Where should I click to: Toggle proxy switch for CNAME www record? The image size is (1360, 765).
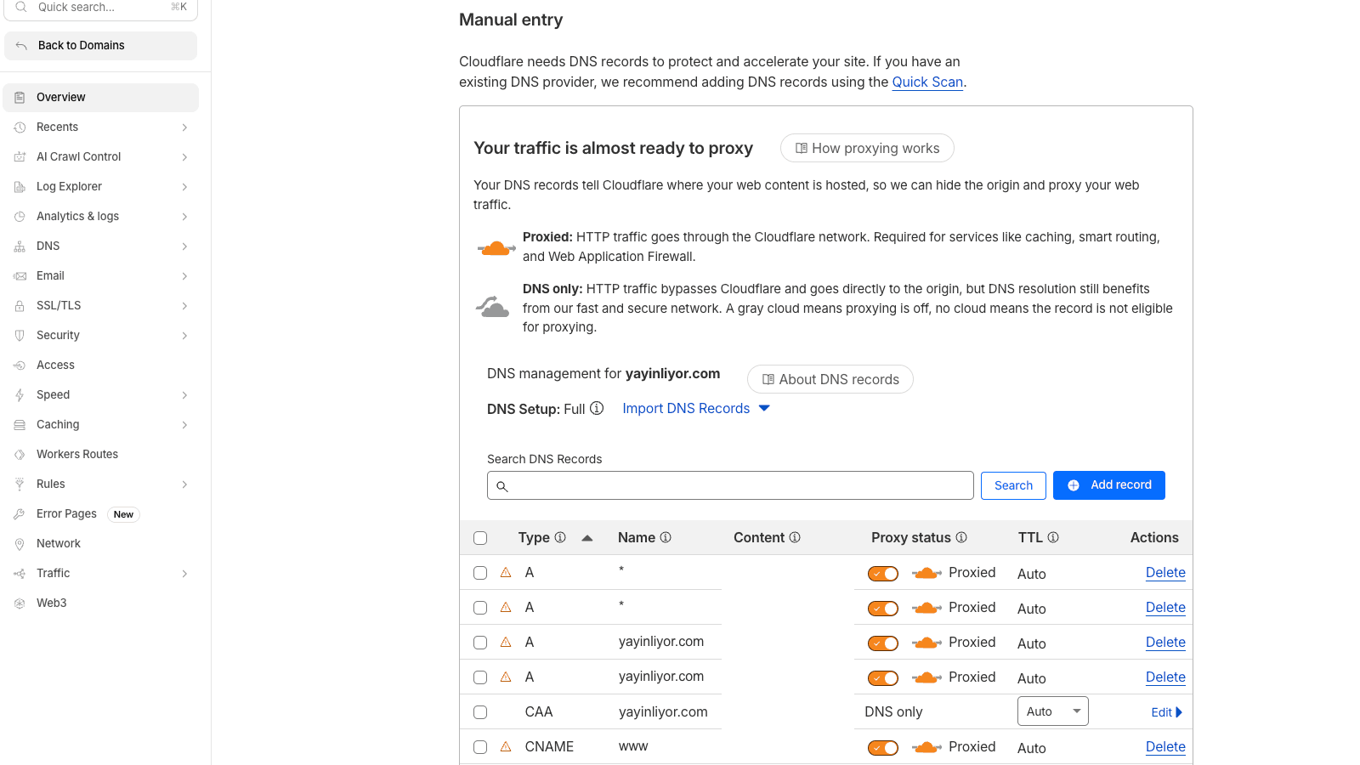[x=883, y=748]
